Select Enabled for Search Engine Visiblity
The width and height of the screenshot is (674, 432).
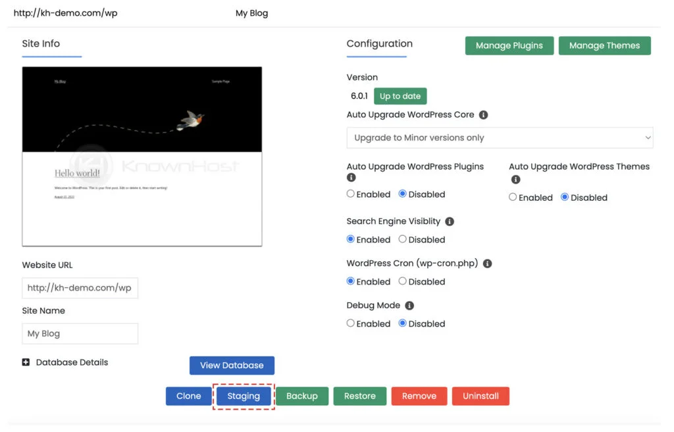pyautogui.click(x=351, y=239)
